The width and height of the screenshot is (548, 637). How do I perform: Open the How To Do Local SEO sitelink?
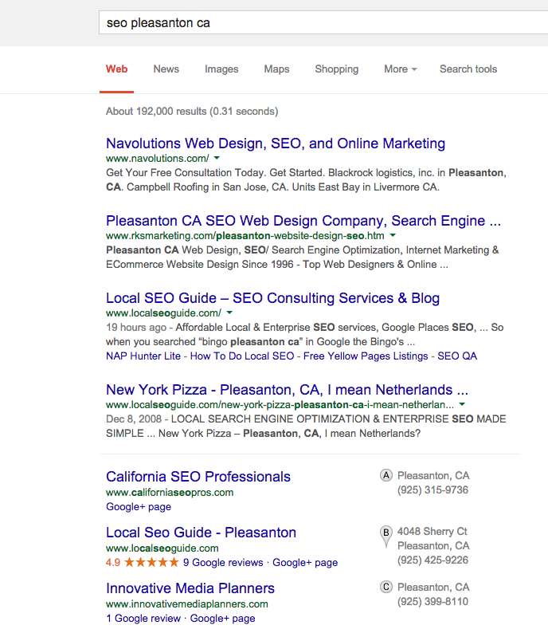[242, 356]
